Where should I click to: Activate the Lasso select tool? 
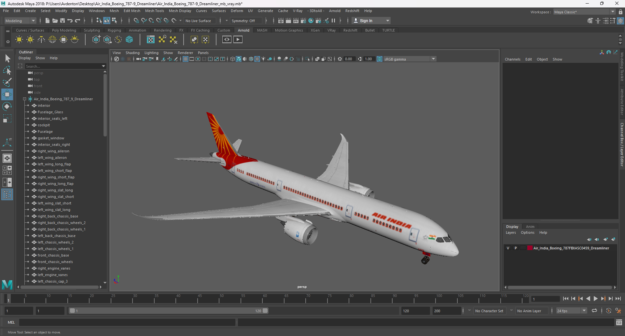[x=7, y=70]
